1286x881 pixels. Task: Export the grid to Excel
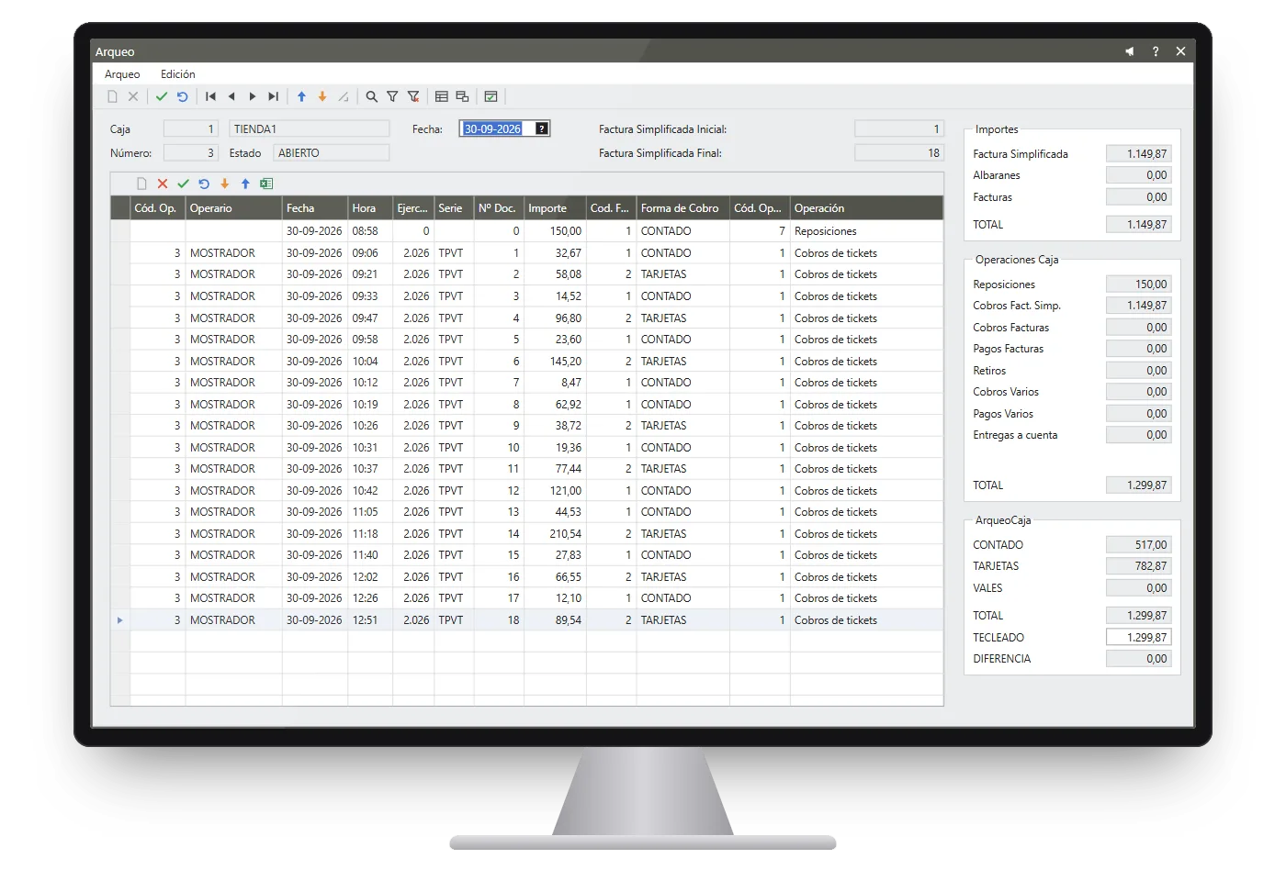tap(266, 184)
